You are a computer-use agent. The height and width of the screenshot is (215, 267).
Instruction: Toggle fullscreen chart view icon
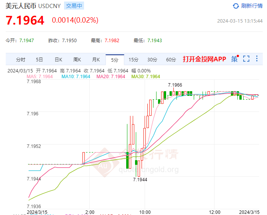(246, 59)
